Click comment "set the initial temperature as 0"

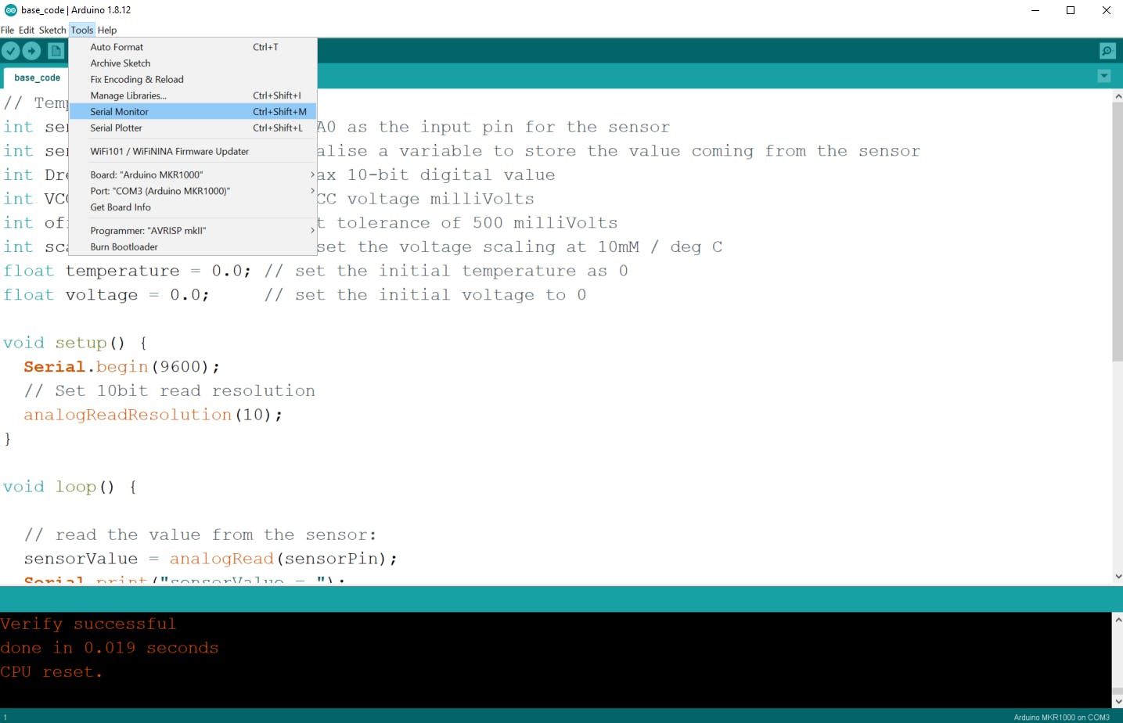coord(462,271)
